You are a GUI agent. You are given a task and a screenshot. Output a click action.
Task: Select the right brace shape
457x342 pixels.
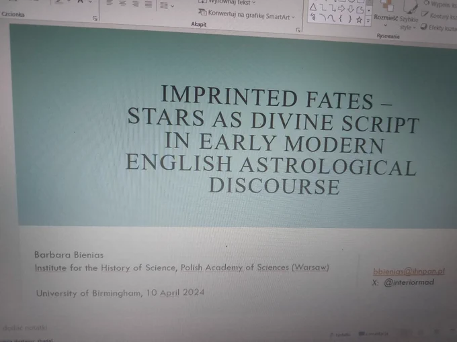point(350,19)
